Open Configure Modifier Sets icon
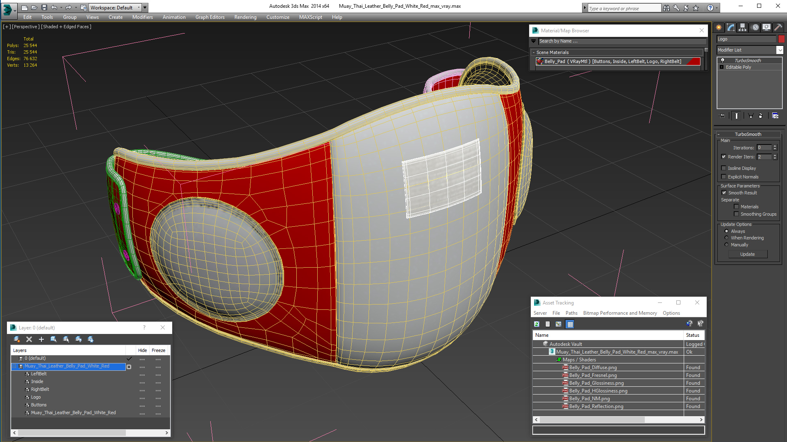 (x=775, y=116)
